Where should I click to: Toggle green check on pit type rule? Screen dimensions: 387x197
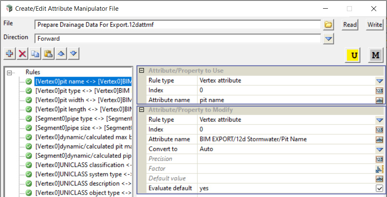click(29, 91)
